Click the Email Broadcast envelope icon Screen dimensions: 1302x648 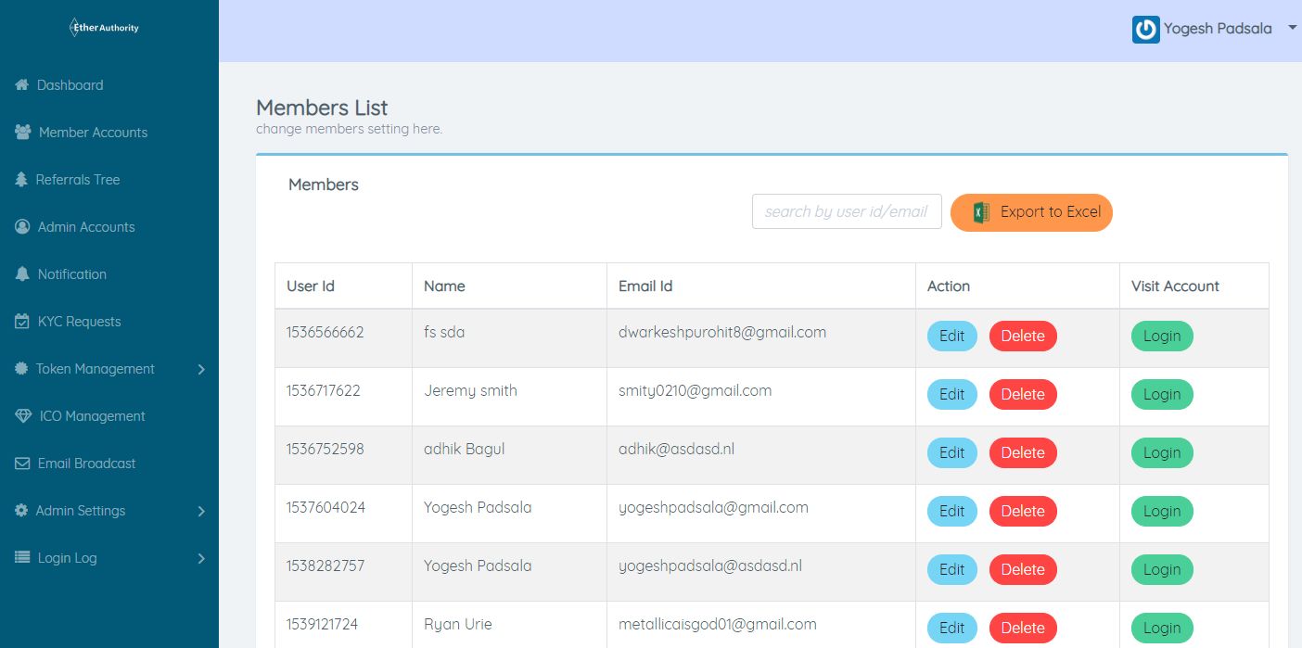(x=23, y=464)
